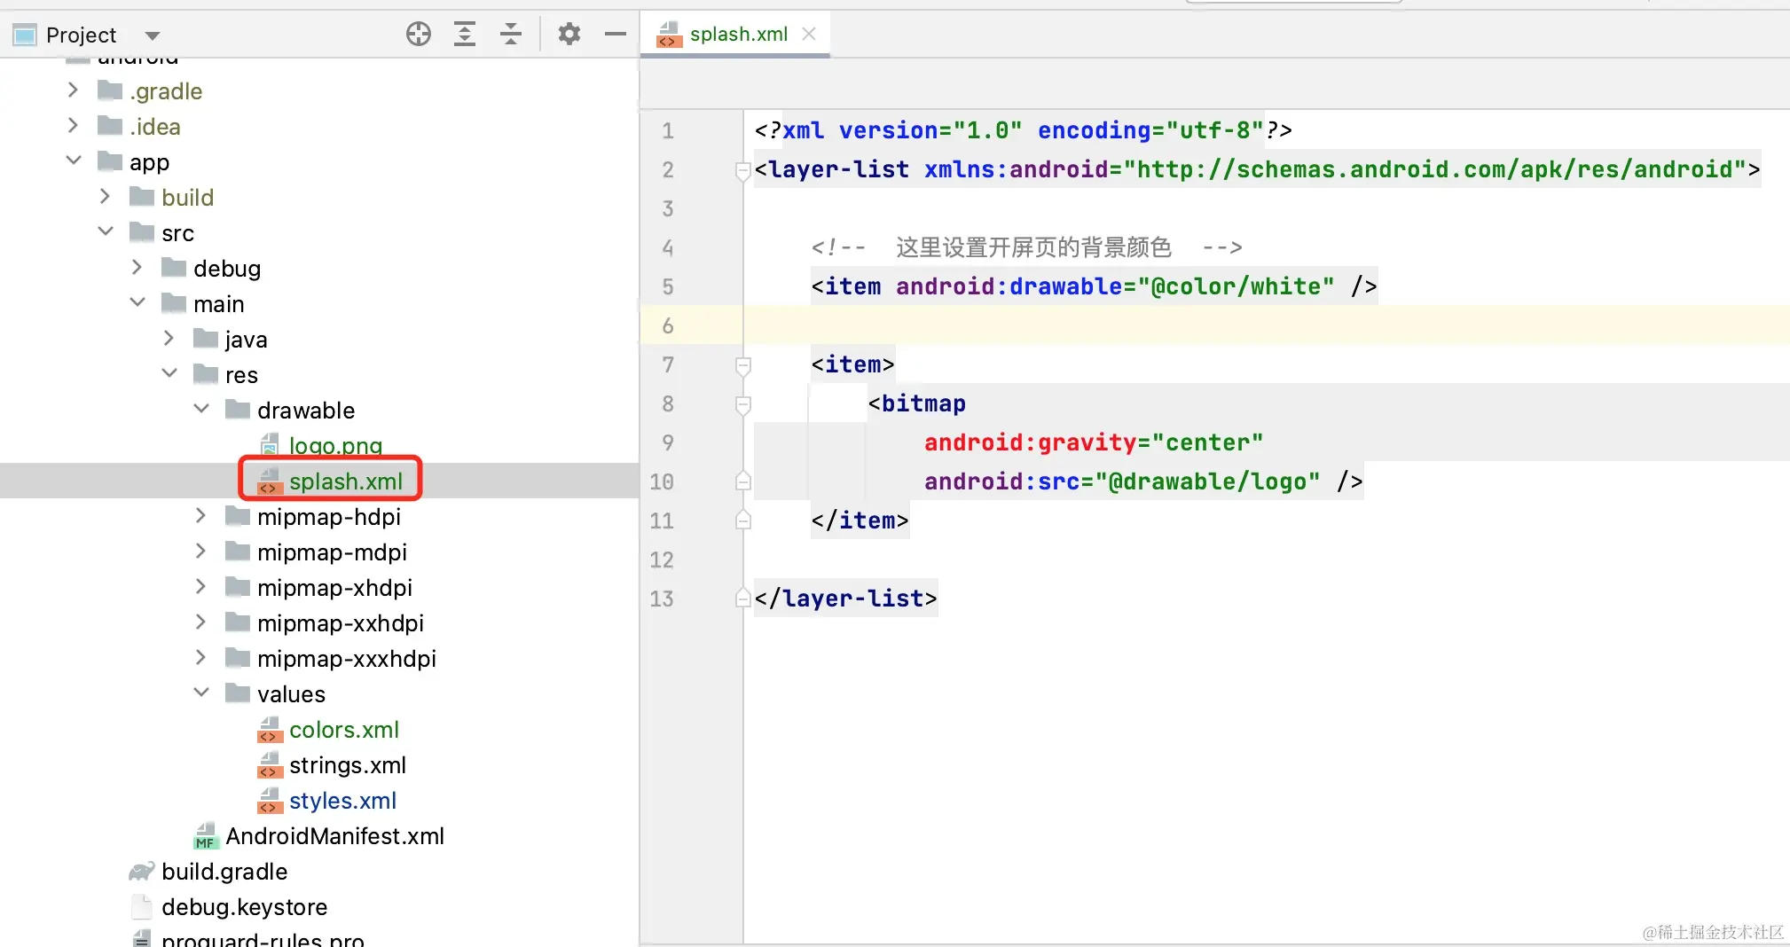The width and height of the screenshot is (1790, 947).
Task: Open the Project view dropdown arrow
Action: (153, 35)
